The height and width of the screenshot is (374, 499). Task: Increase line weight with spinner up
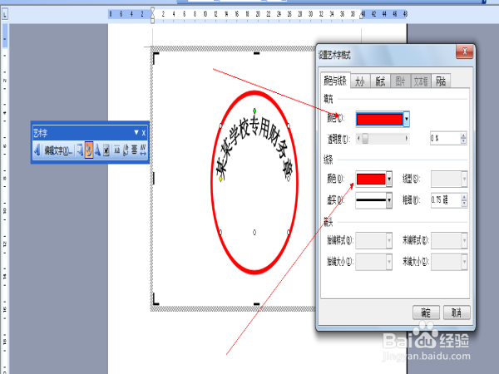point(464,197)
